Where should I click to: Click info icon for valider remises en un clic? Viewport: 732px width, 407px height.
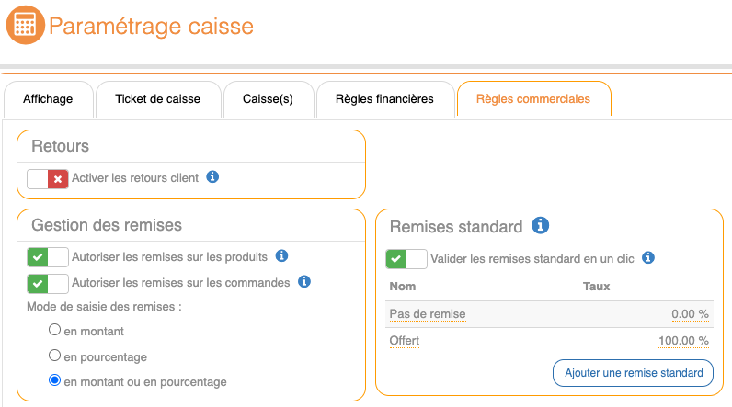648,258
